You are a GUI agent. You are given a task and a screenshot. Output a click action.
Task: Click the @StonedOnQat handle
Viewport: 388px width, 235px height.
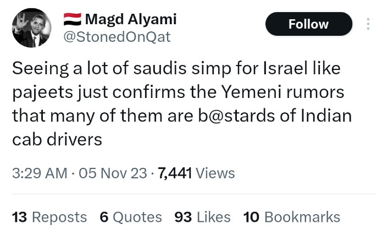coord(118,37)
